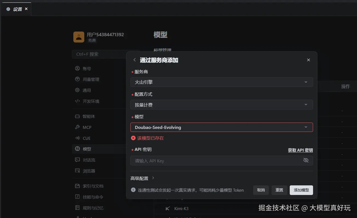Open the 获取 API 密钥 link

pyautogui.click(x=300, y=150)
